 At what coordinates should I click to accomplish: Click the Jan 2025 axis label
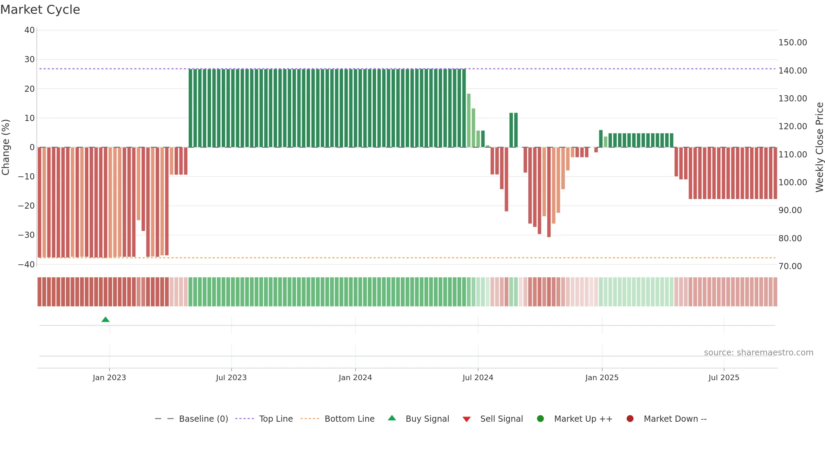tap(602, 378)
